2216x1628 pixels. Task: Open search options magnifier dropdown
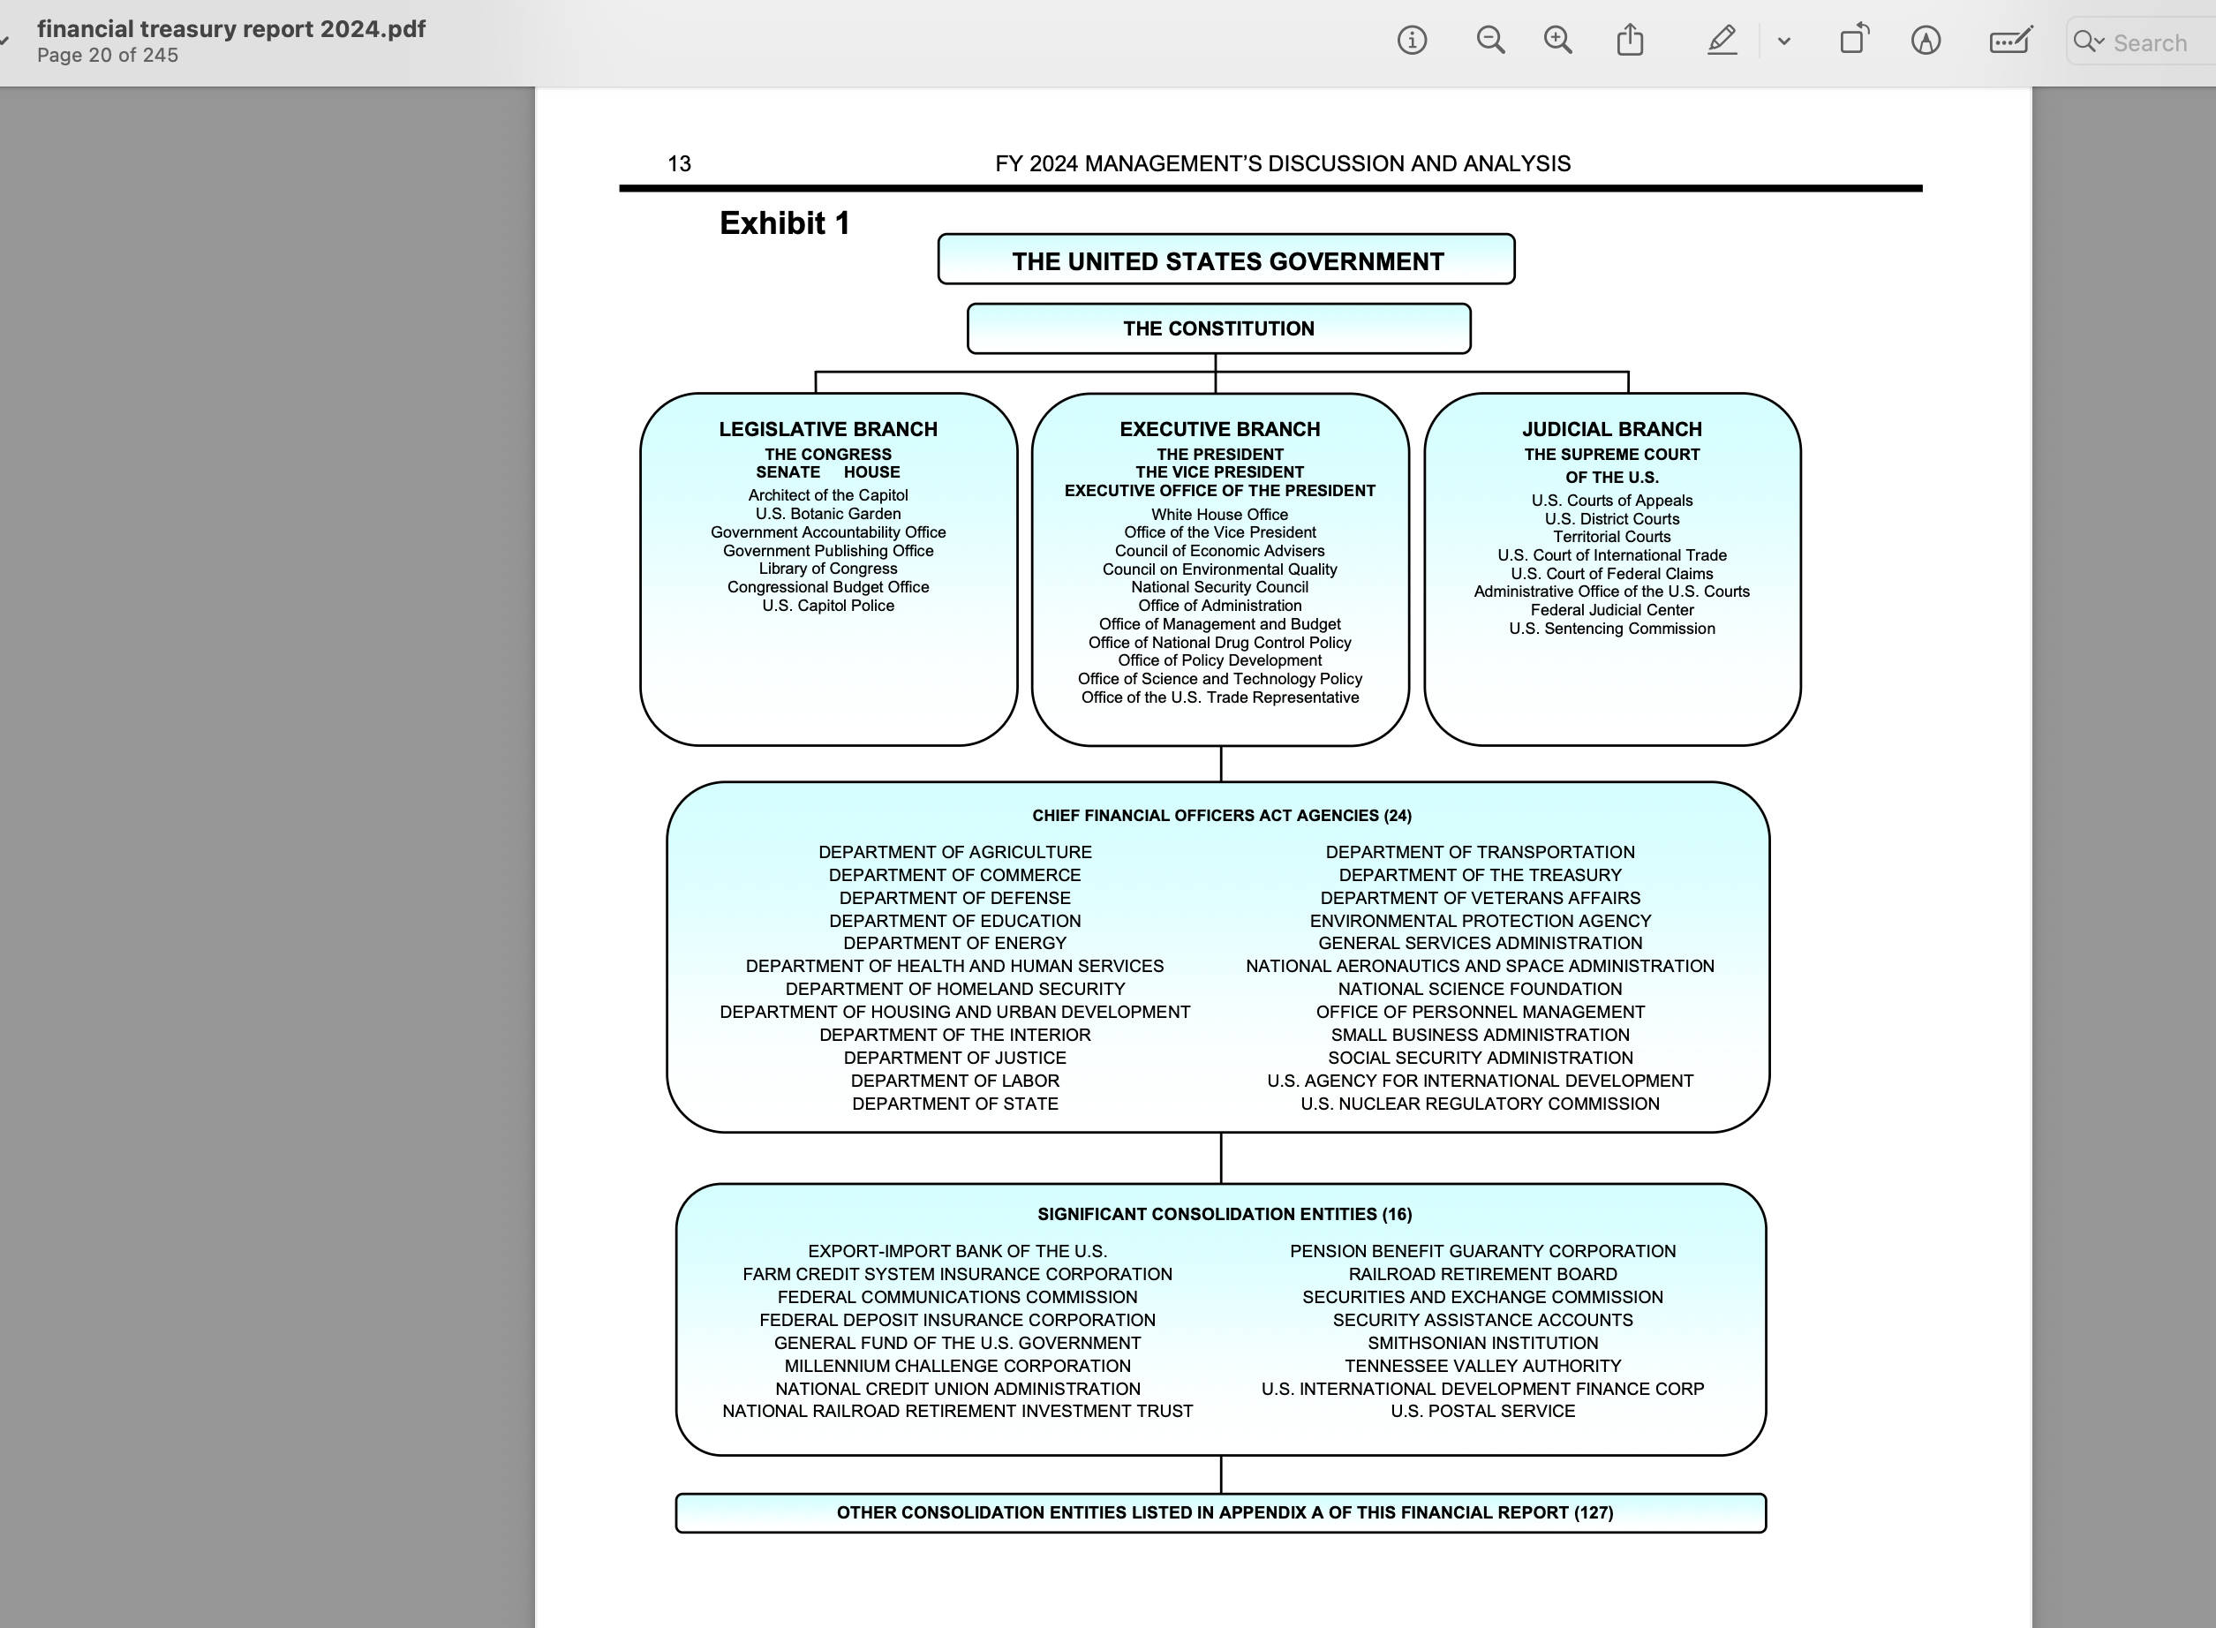pos(2087,41)
